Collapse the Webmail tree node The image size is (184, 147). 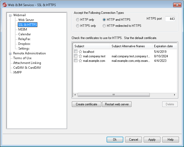[10, 15]
